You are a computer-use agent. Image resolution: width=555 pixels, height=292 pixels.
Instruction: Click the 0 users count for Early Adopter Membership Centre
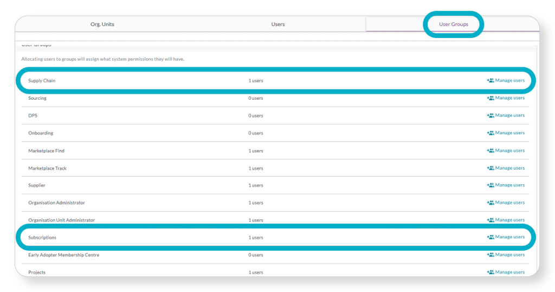(256, 255)
